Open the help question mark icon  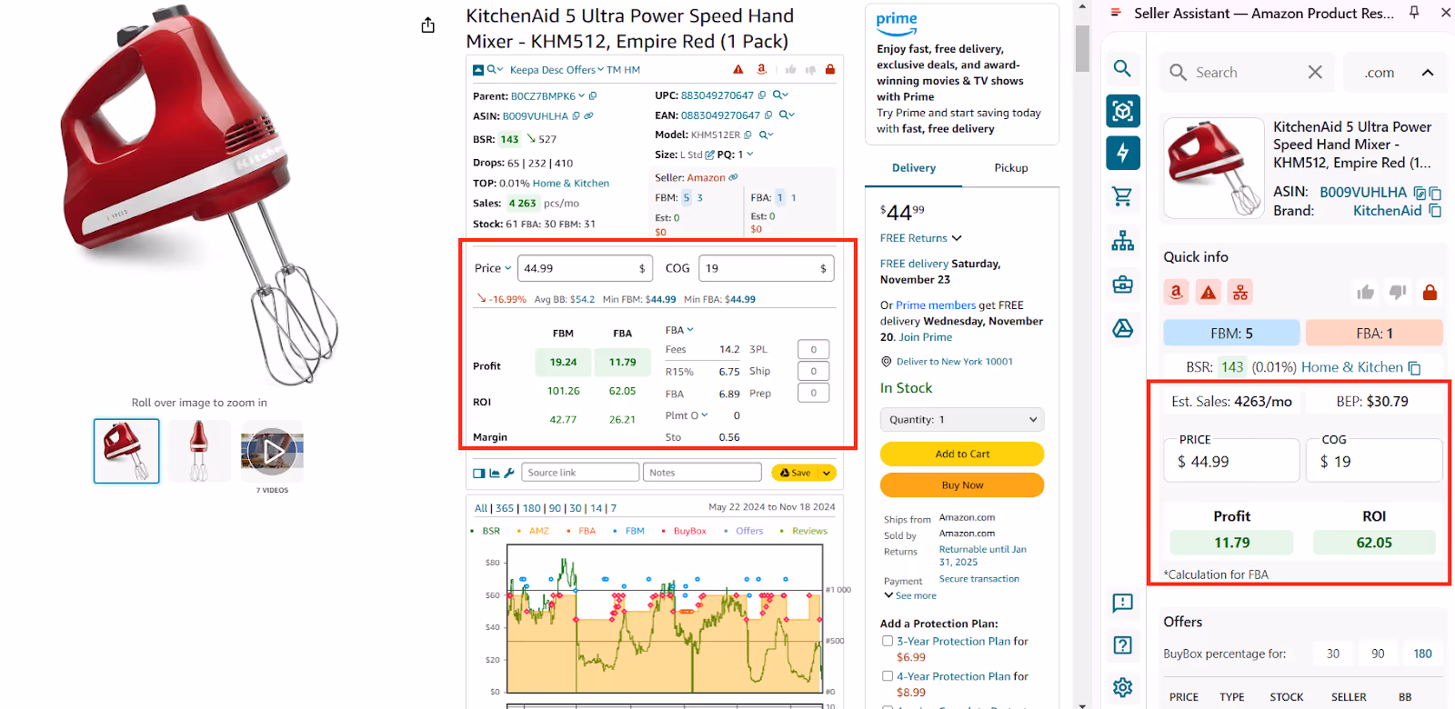(x=1122, y=645)
